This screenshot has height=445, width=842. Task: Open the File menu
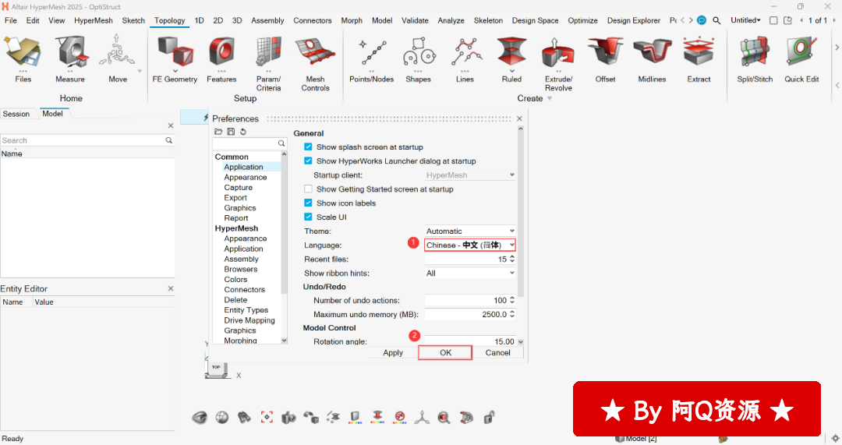coord(11,20)
